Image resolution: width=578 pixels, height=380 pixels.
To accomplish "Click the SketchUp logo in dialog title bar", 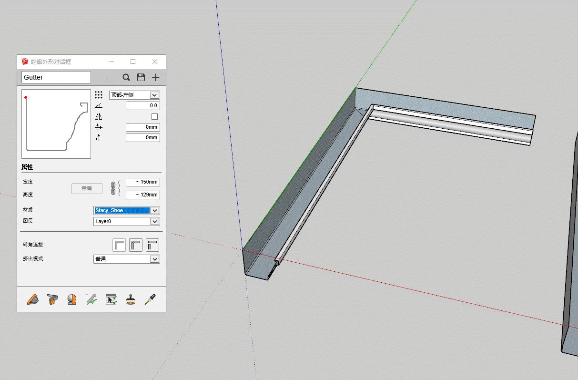I will [x=25, y=62].
